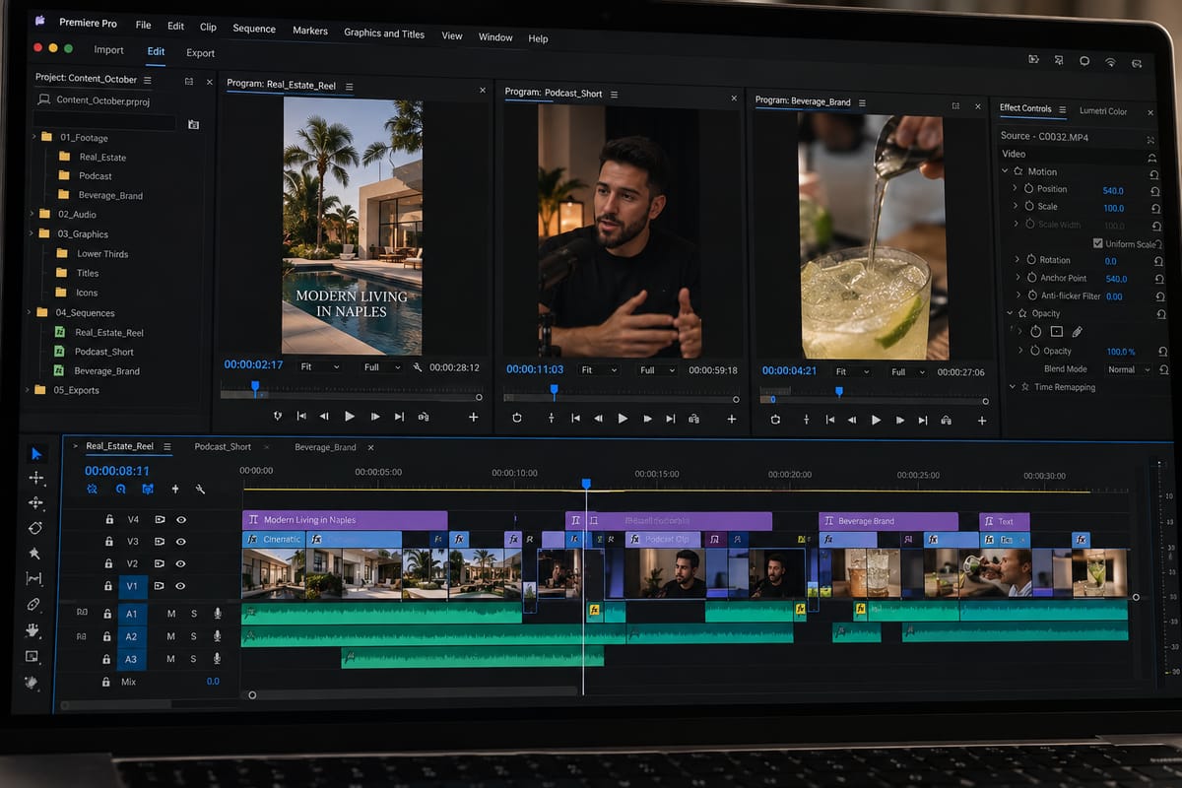1182x788 pixels.
Task: Toggle visibility eye of track V2
Action: coord(181,563)
